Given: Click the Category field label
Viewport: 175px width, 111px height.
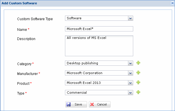Looking at the screenshot, I should pyautogui.click(x=24, y=64).
